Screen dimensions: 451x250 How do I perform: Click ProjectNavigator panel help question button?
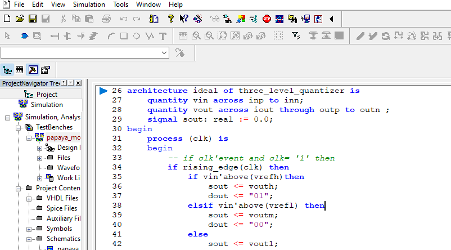coord(64,83)
